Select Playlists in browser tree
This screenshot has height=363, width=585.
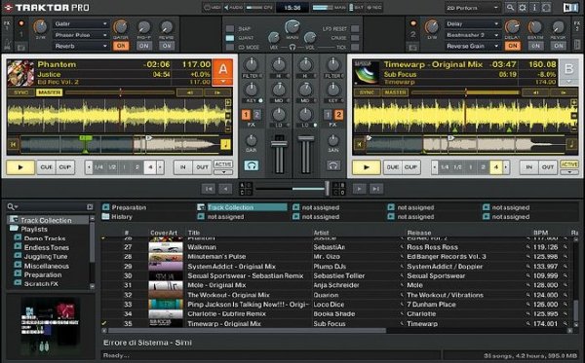34,229
